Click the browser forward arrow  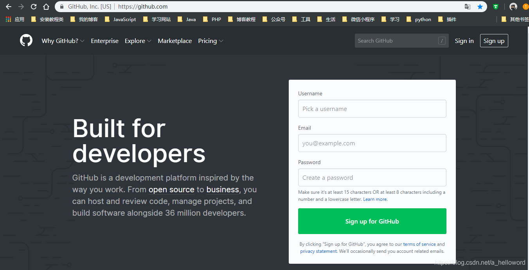21,7
